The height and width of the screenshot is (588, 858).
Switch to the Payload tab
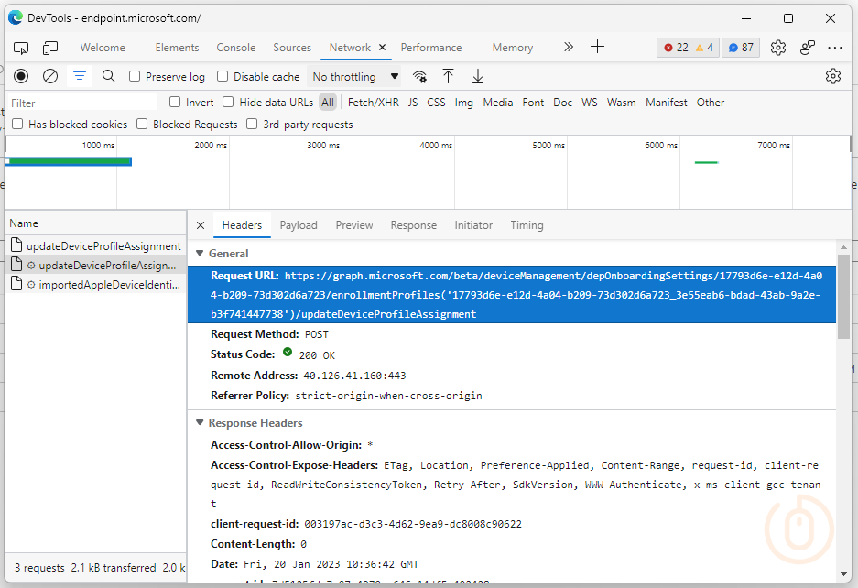[300, 224]
